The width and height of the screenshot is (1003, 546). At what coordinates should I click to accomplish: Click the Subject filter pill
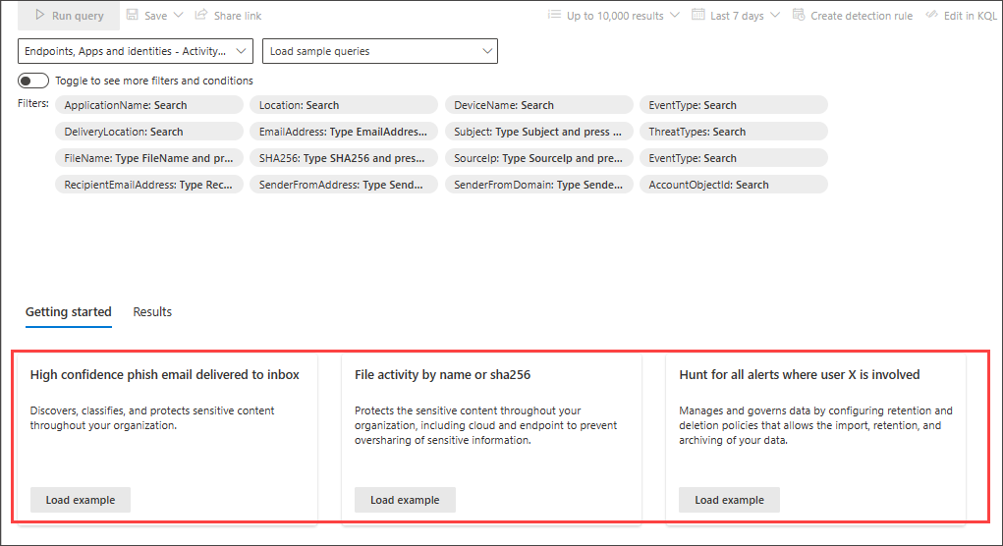(x=539, y=132)
